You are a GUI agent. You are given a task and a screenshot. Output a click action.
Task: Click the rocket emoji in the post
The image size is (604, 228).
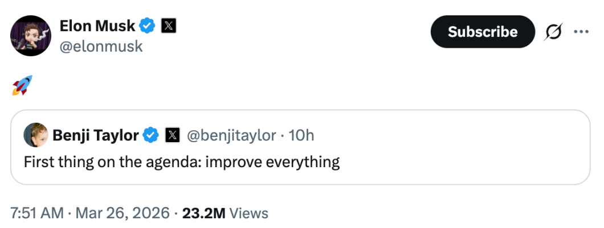(x=22, y=85)
